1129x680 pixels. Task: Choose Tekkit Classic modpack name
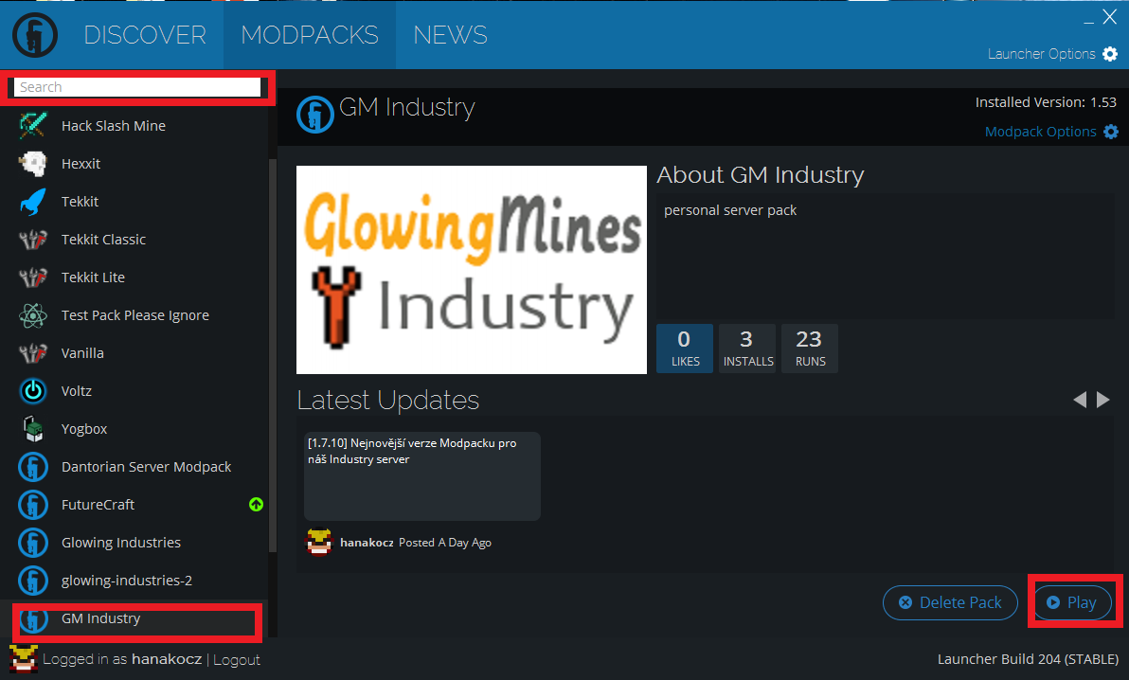coord(103,240)
